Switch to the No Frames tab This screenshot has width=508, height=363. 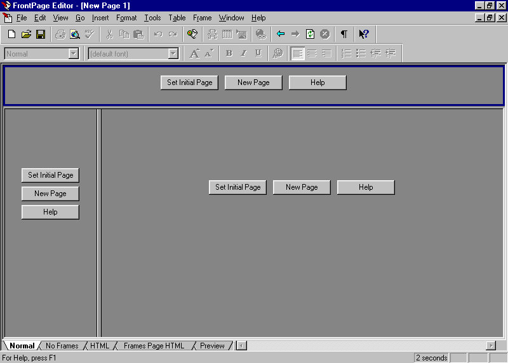pos(62,346)
